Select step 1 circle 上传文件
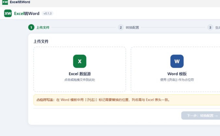 [x=31, y=27]
